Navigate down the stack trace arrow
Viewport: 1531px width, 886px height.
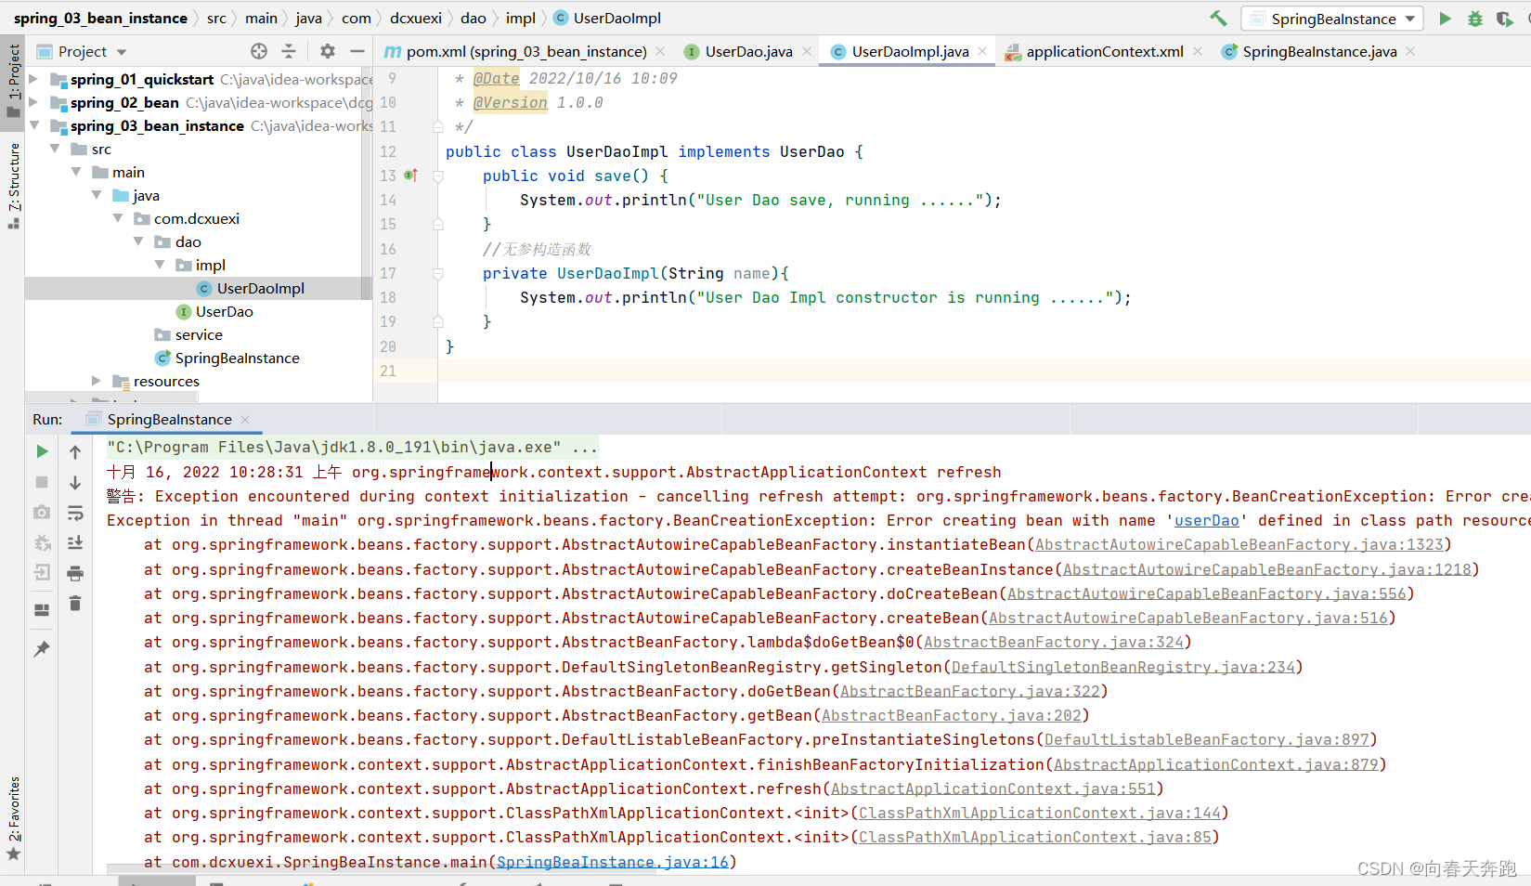pos(75,483)
